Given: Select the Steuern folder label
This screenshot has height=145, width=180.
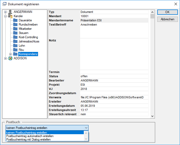Looking at the screenshot, I should 24,33.
